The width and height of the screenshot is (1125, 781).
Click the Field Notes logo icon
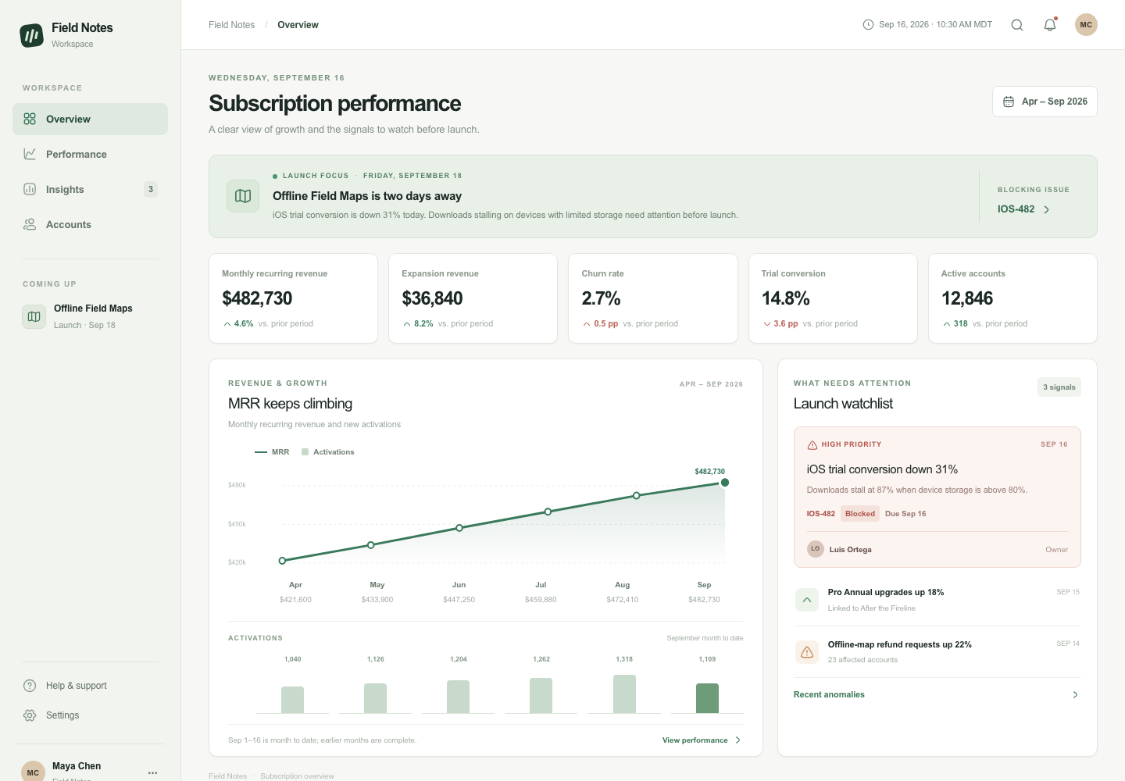32,35
